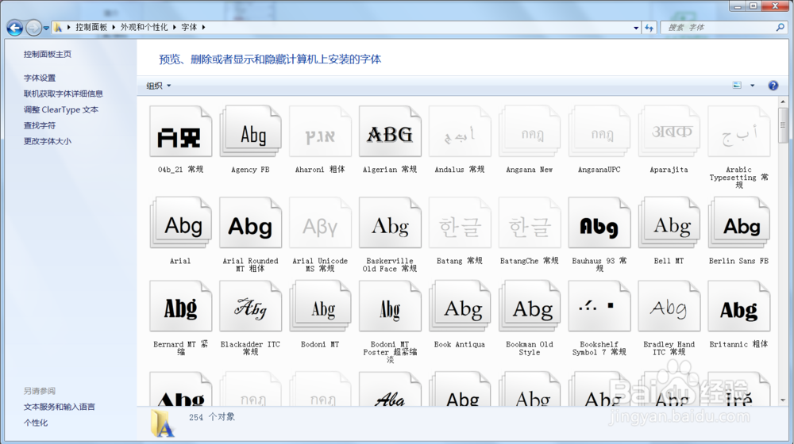Expand the arrow after 字体 breadcrumb
This screenshot has height=444, width=794.
[203, 27]
